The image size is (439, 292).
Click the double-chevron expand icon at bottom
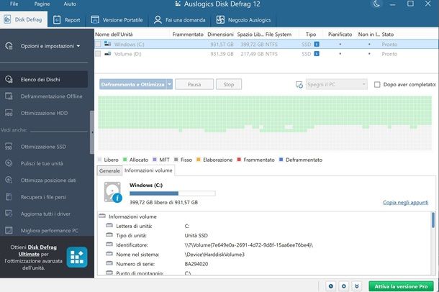click(x=358, y=286)
